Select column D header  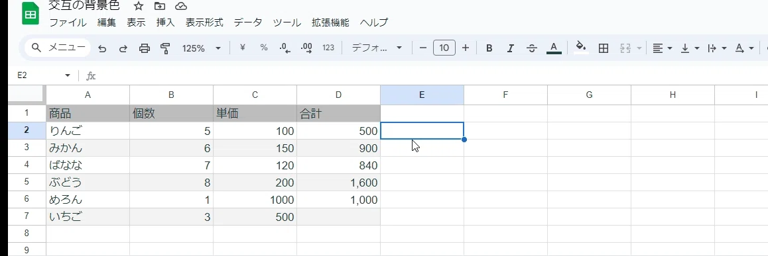coord(338,95)
